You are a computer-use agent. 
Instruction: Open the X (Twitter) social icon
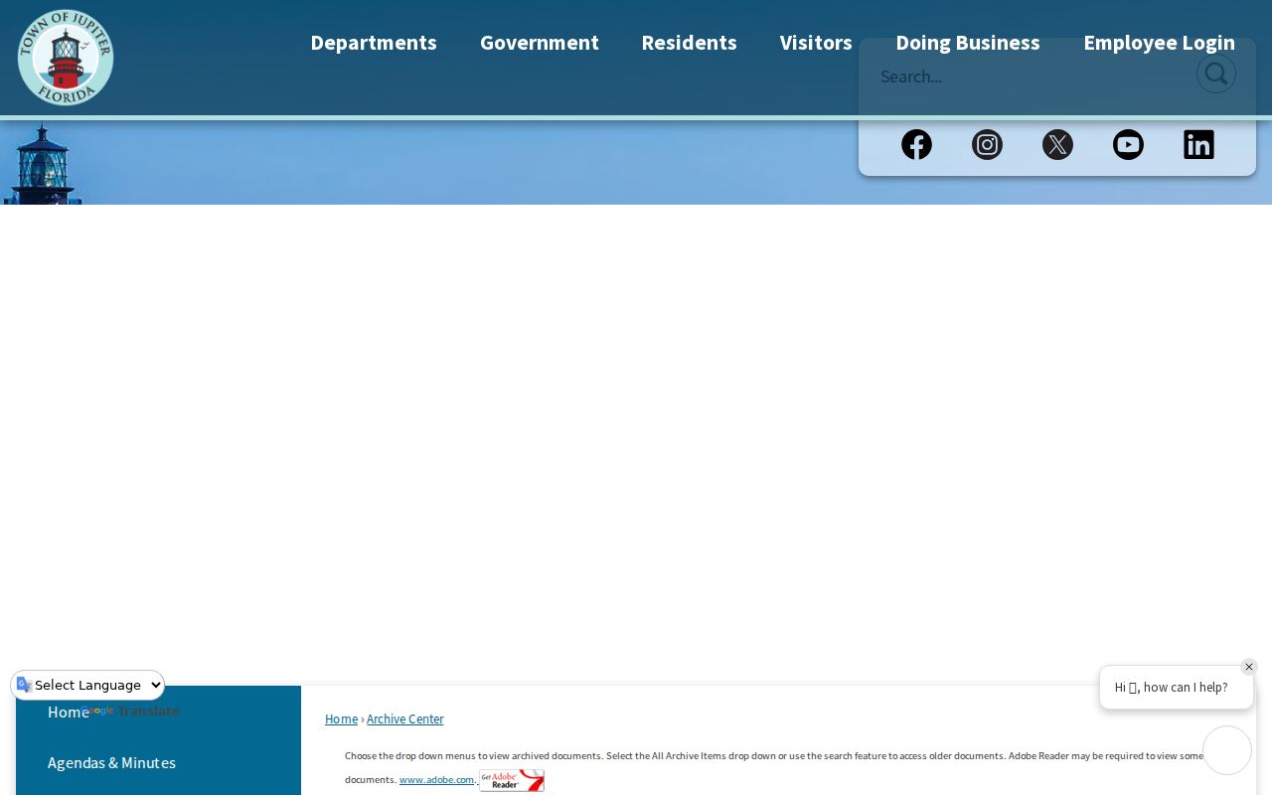coord(1057,144)
